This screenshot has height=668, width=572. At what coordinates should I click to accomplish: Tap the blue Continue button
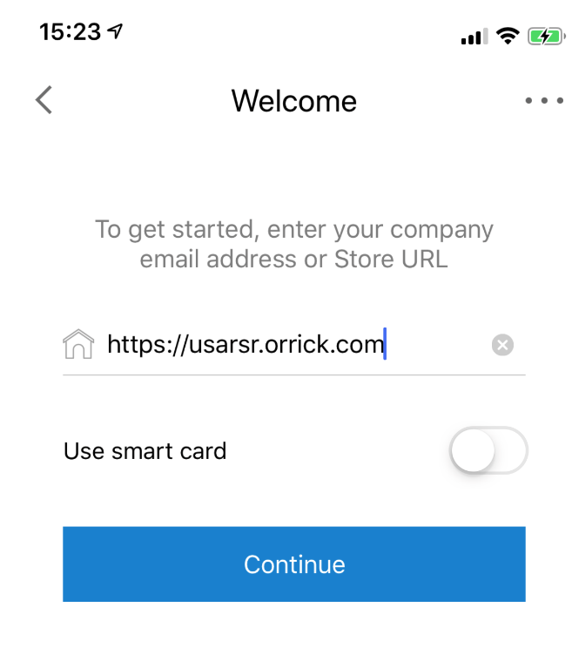click(x=294, y=564)
